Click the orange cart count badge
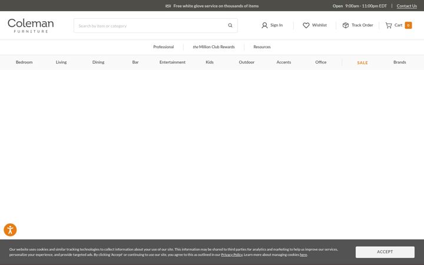This screenshot has width=424, height=265. (x=408, y=25)
